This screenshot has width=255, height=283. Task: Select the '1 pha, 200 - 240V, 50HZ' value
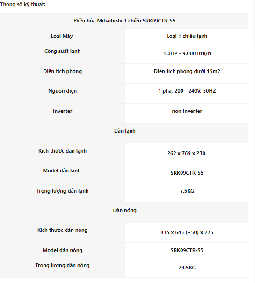point(187,91)
